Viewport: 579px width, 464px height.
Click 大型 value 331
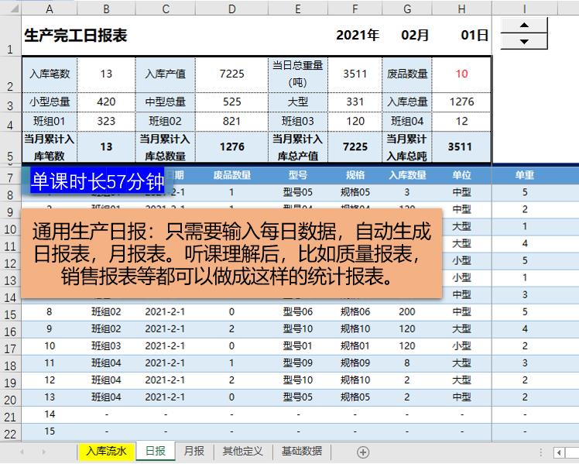click(x=355, y=101)
